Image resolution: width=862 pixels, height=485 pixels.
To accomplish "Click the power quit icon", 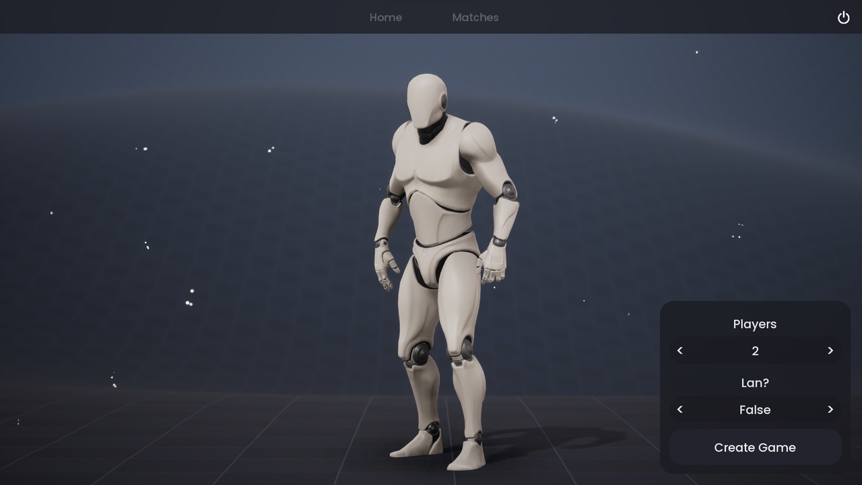I will 843,18.
